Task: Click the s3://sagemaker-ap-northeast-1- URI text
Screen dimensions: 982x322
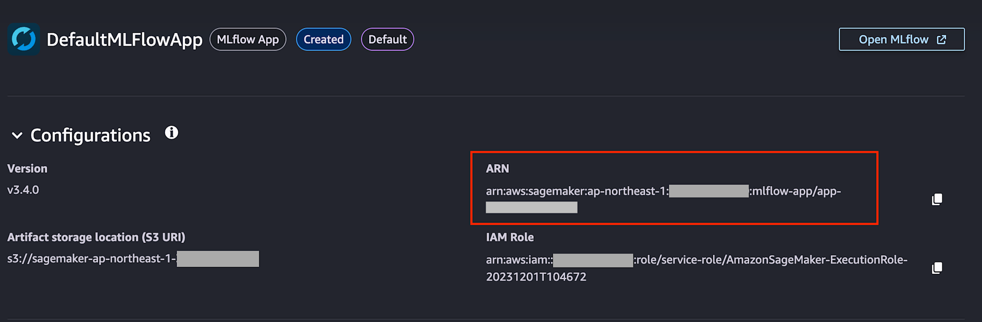Action: 92,259
